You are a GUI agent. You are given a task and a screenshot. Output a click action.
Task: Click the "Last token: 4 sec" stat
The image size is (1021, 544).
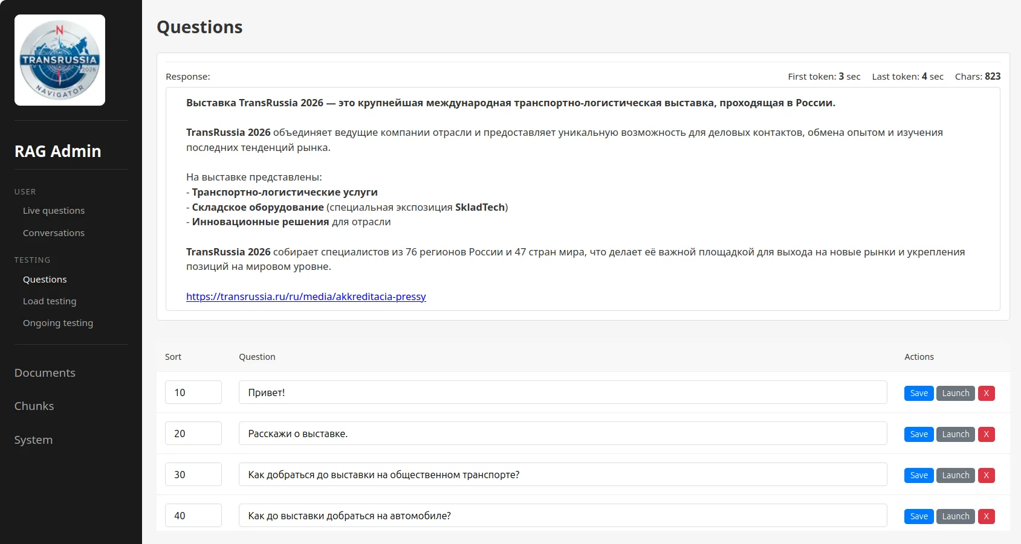click(907, 77)
